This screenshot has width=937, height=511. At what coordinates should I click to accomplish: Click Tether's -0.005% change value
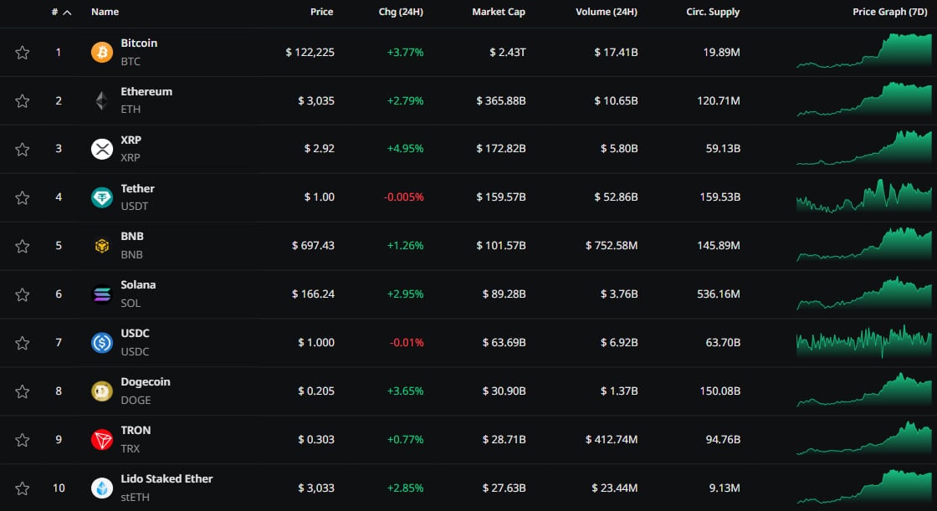pos(403,197)
